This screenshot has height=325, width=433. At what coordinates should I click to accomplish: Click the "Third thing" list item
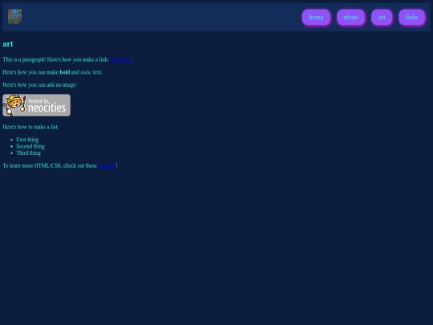(x=28, y=152)
